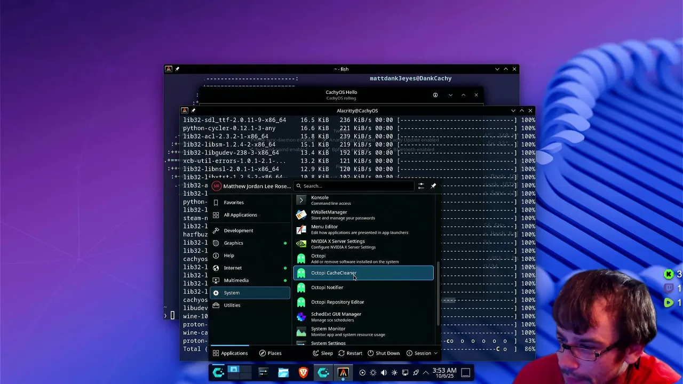This screenshot has width=683, height=384.
Task: Open volume control in system tray
Action: point(384,373)
